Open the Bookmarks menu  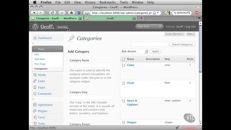(x=108, y=3)
